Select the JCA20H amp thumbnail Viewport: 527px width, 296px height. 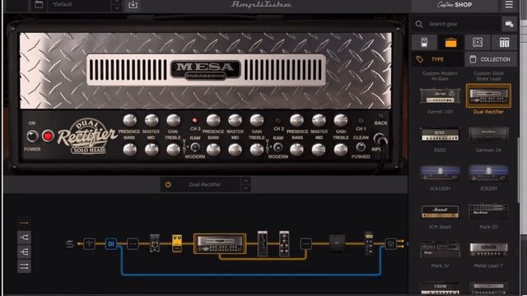[488, 173]
